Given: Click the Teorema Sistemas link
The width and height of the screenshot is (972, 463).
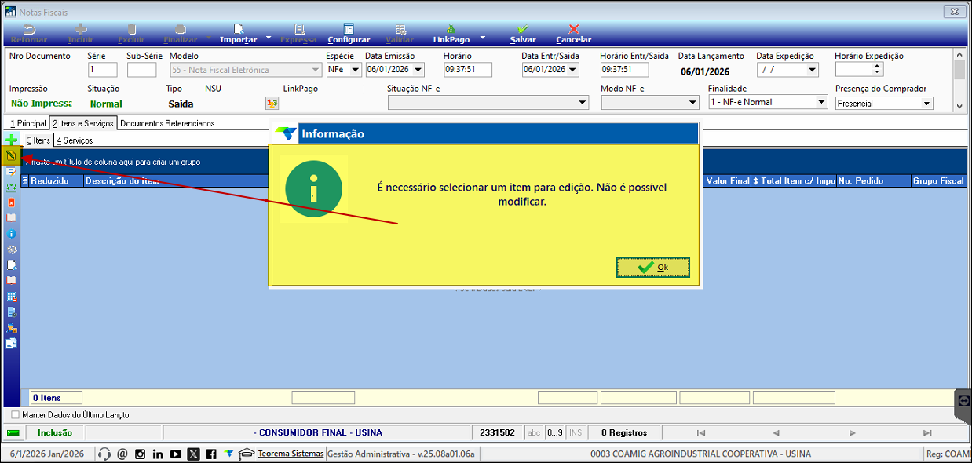Looking at the screenshot, I should 291,454.
